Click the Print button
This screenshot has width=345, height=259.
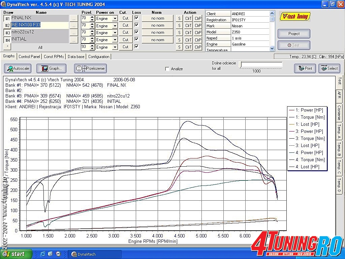click(305, 68)
